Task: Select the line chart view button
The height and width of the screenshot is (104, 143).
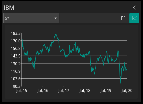Action: [134, 18]
